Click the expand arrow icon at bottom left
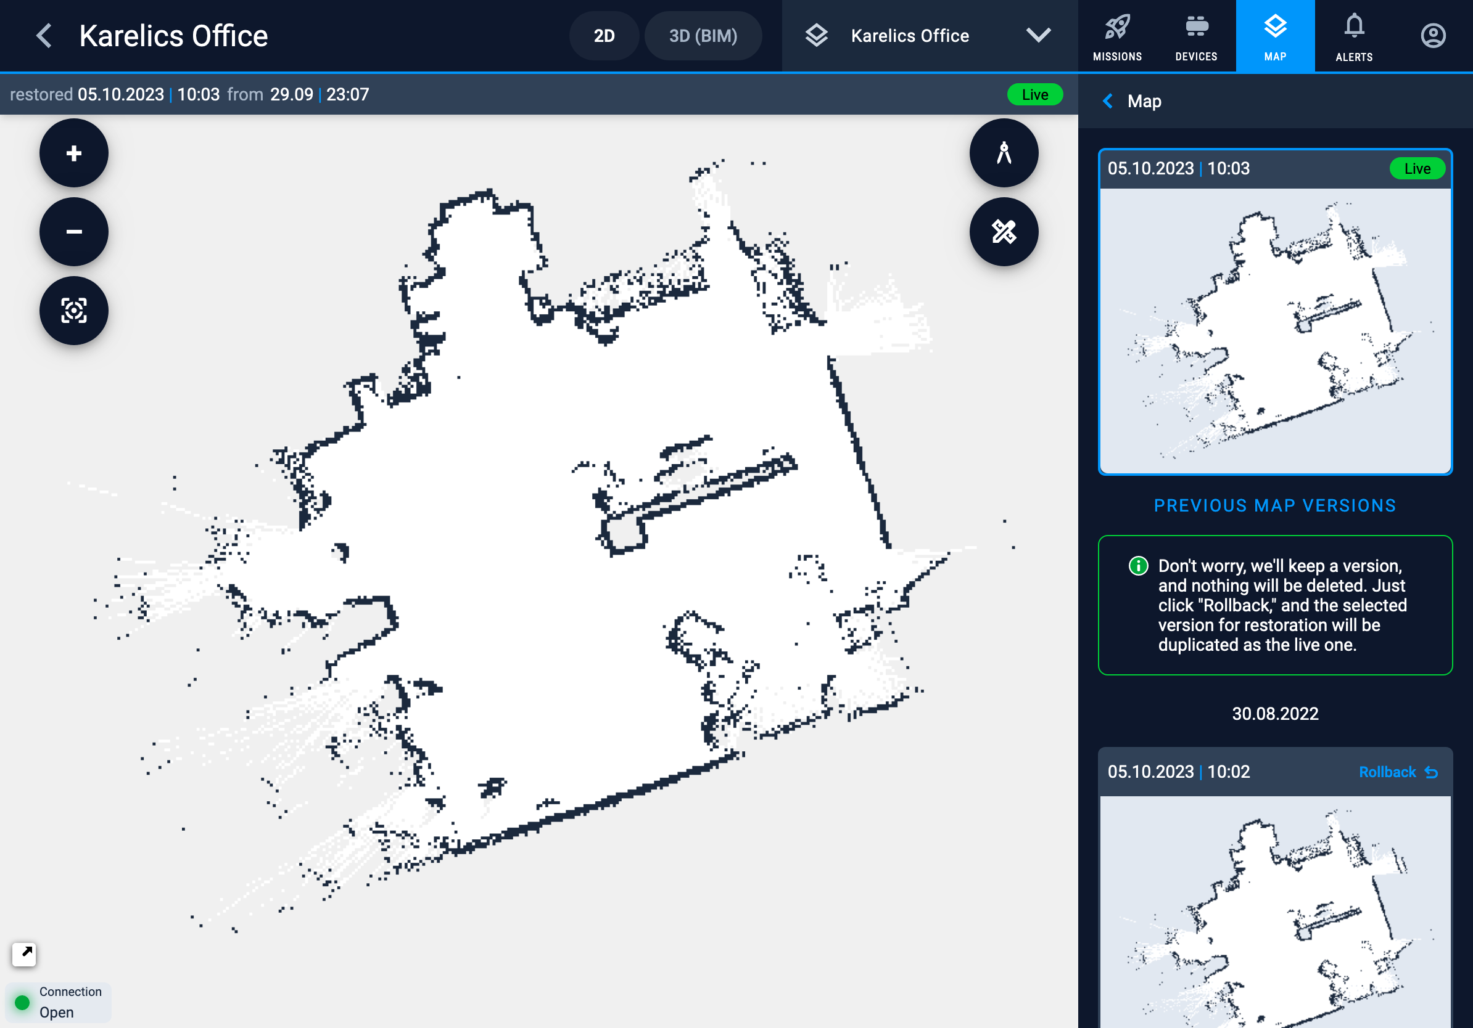1473x1028 pixels. [x=25, y=953]
